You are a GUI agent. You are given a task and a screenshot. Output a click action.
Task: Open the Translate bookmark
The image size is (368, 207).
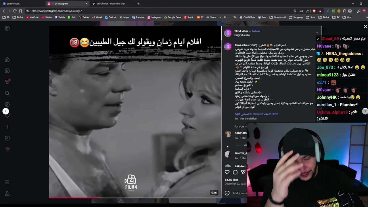coord(138,17)
